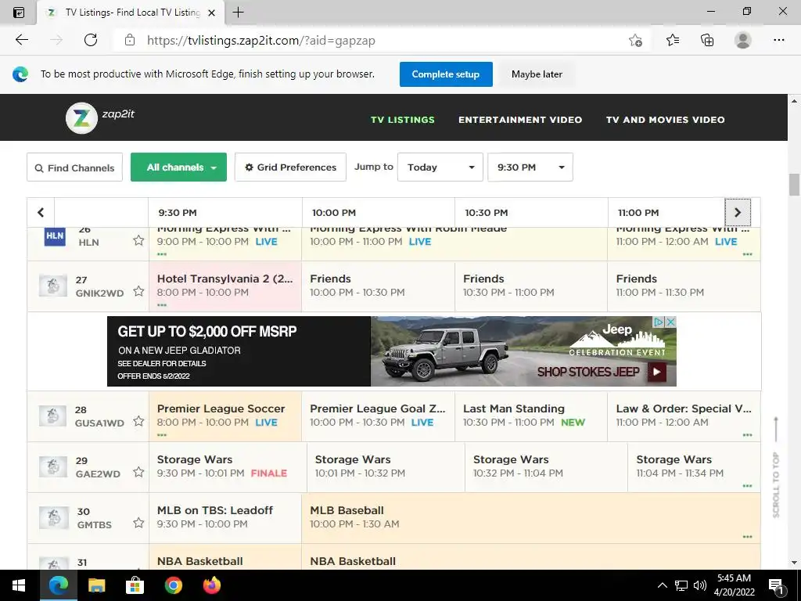Open browser profile avatar
This screenshot has width=801, height=601.
click(x=743, y=40)
